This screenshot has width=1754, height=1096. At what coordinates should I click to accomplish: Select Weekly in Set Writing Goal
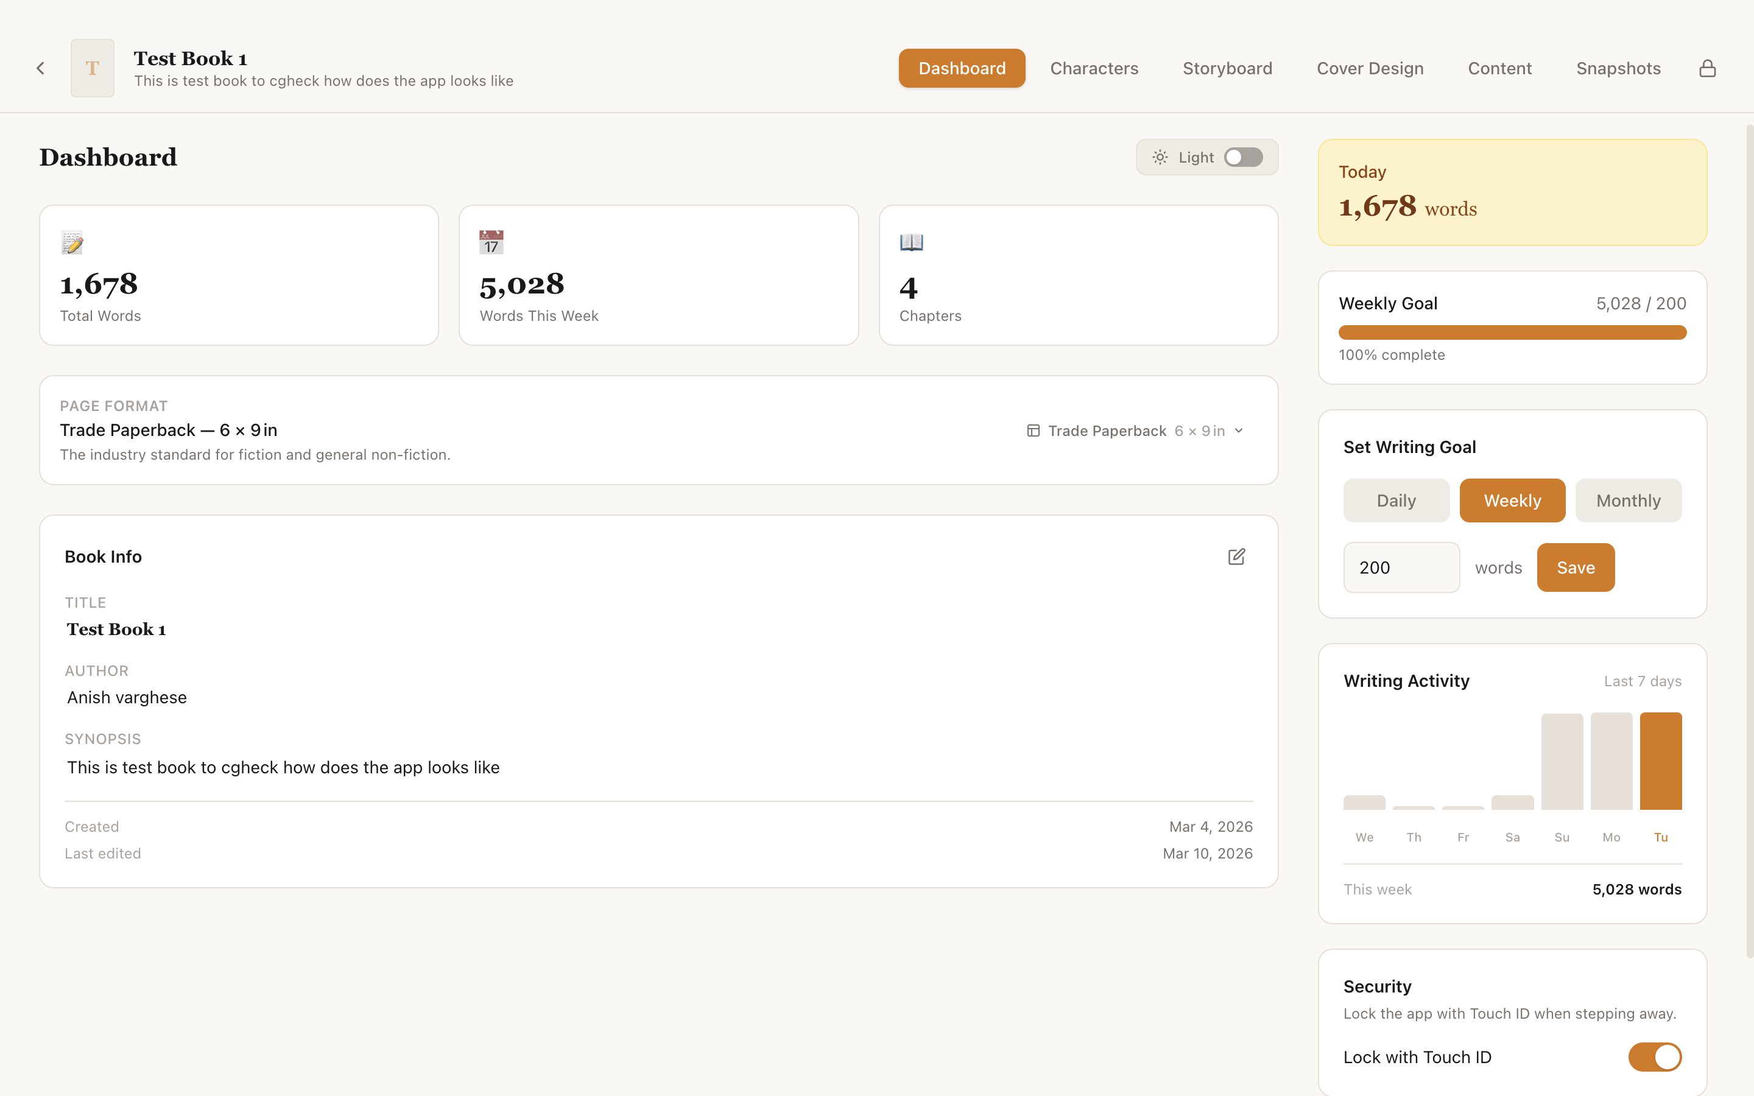(1512, 499)
